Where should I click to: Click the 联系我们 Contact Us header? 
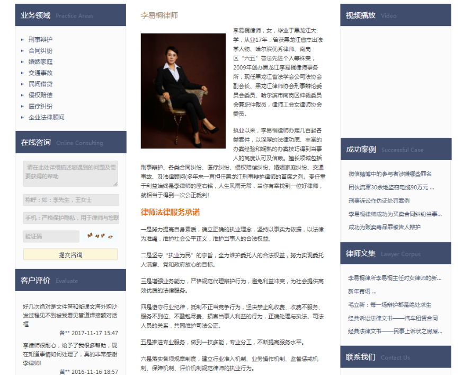(396, 357)
